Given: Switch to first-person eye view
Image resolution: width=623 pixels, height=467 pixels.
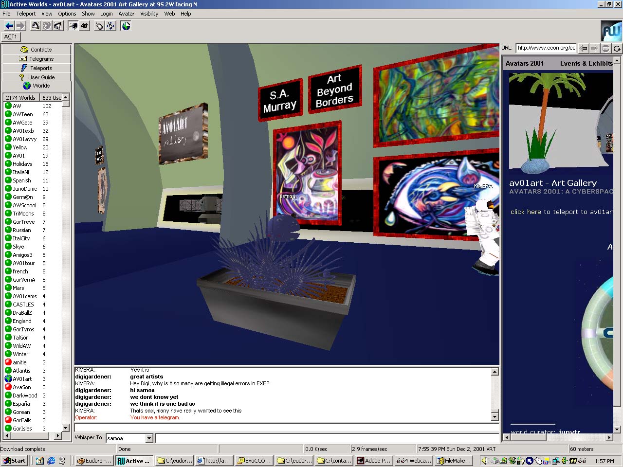Looking at the screenshot, I should point(73,26).
